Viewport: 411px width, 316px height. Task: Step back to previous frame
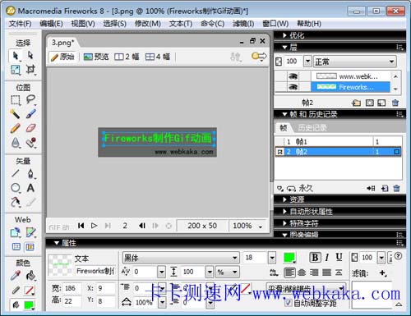[x=142, y=226]
